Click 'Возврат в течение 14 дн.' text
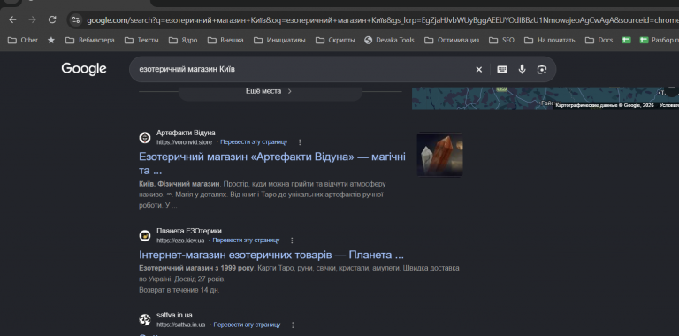This screenshot has width=679, height=336. (x=179, y=290)
